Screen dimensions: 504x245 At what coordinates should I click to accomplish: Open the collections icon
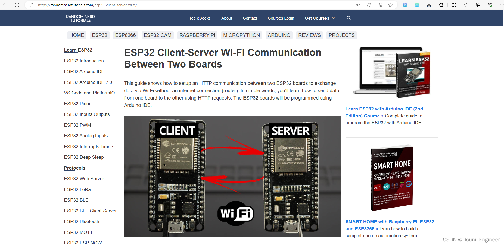pos(478,5)
